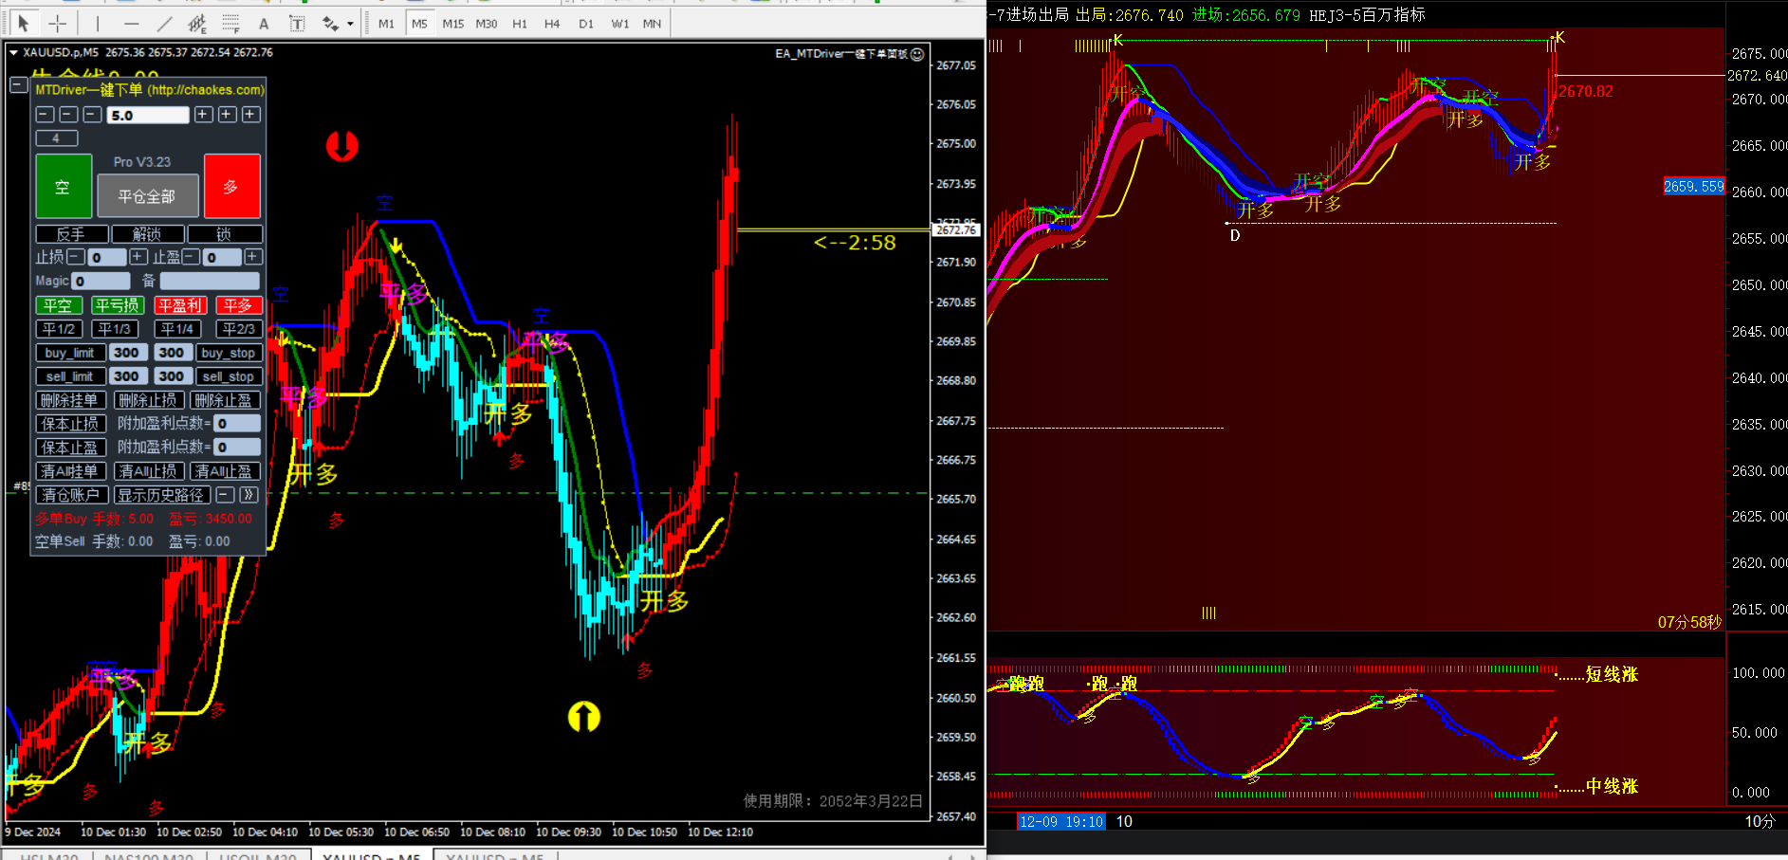1788x860 pixels.
Task: Select the equidistant channel tool
Action: (x=197, y=24)
